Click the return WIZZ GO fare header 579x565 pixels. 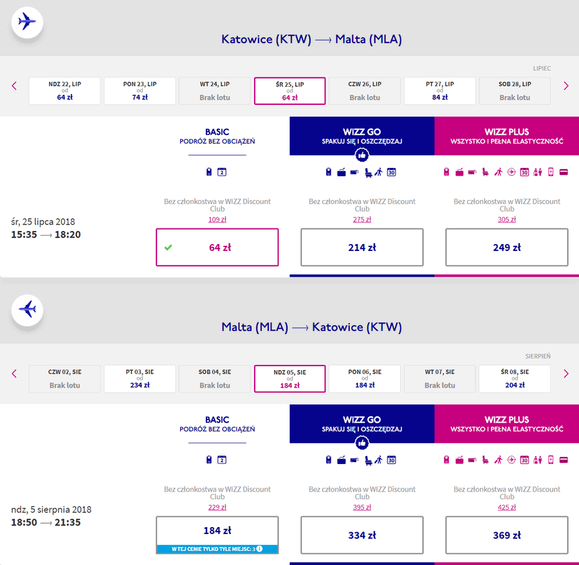coord(362,423)
